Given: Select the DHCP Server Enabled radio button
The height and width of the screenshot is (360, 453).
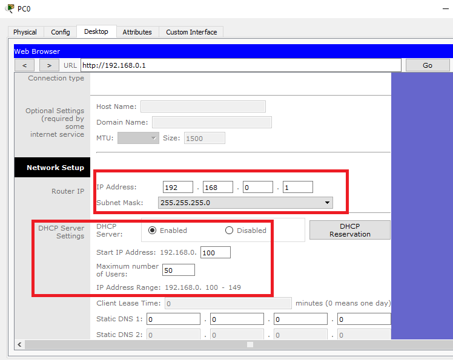Looking at the screenshot, I should (152, 231).
